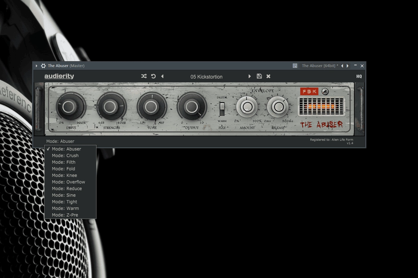
Task: Reset the preset with the reload icon
Action: click(x=153, y=76)
